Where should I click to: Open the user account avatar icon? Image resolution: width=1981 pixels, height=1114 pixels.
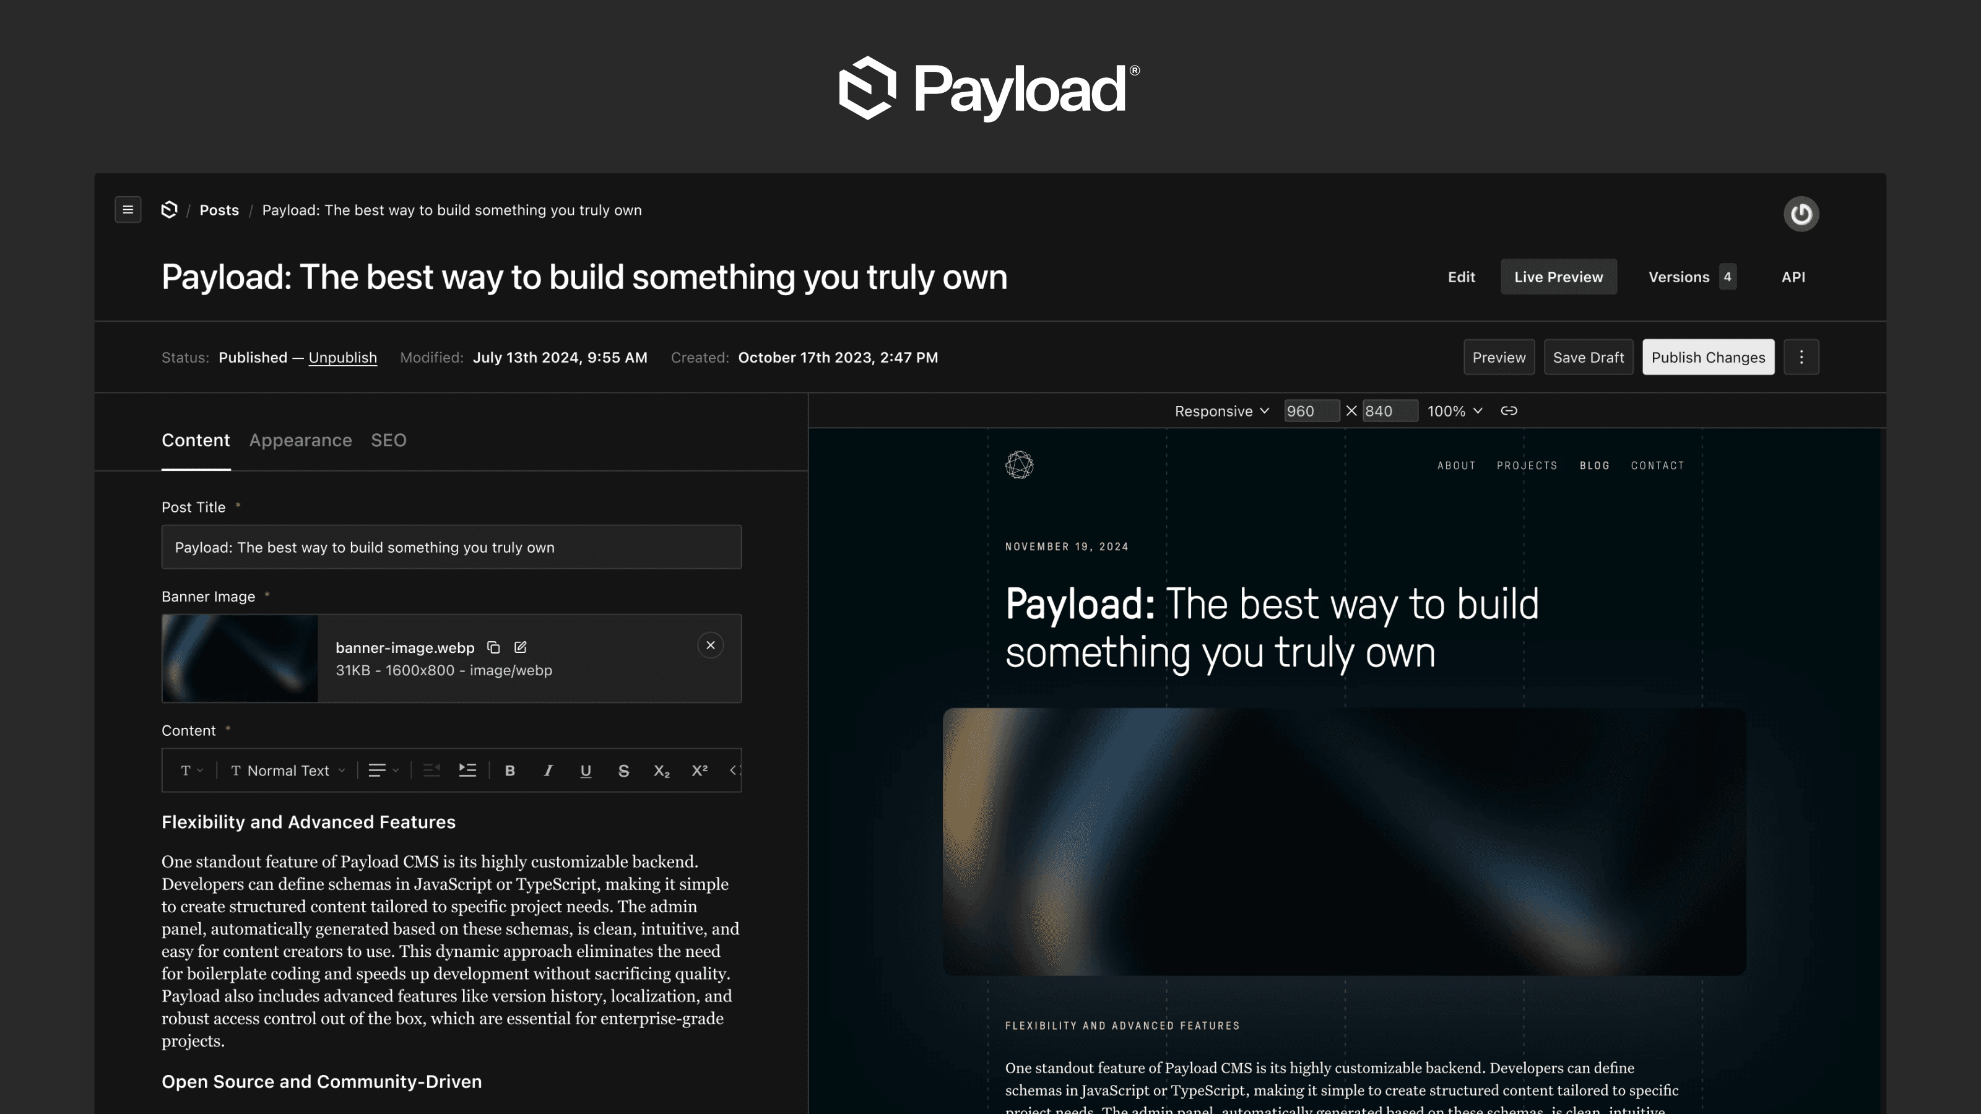coord(1801,214)
